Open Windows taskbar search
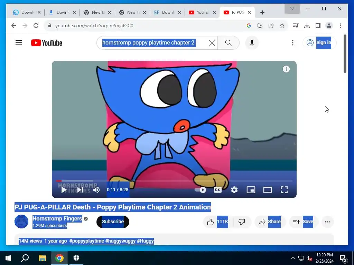This screenshot has height=265, width=354. coord(25,258)
